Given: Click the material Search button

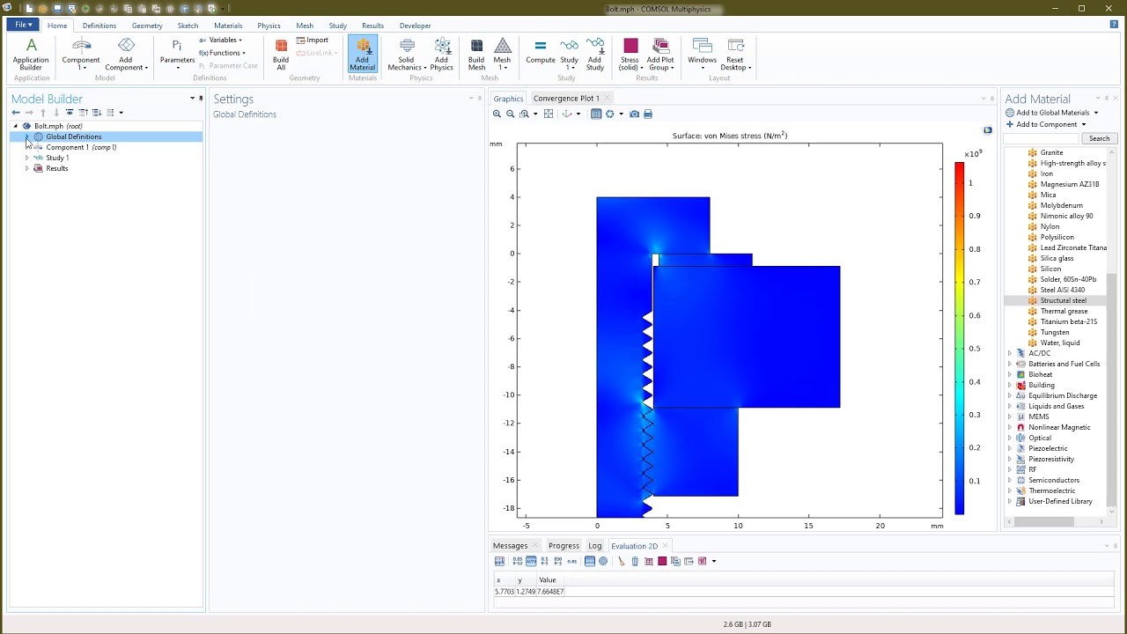Looking at the screenshot, I should [1099, 138].
